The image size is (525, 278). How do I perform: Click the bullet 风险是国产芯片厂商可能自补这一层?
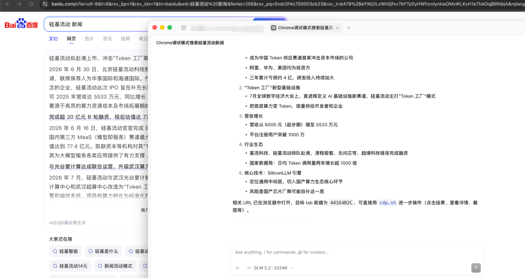pyautogui.click(x=287, y=191)
